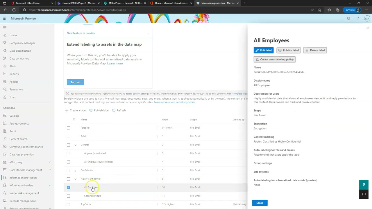
Task: Expand Data lifecycle management in sidebar
Action: [x=50, y=170]
